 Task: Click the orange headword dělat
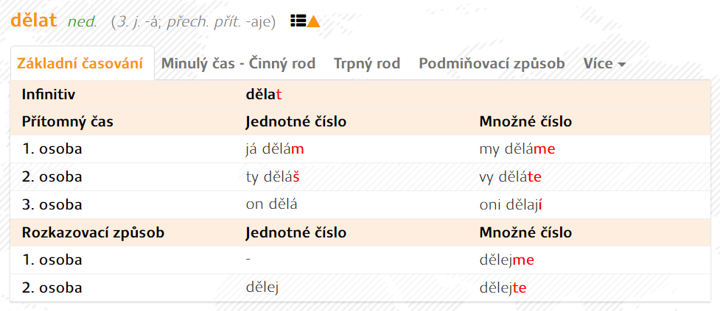tap(34, 20)
